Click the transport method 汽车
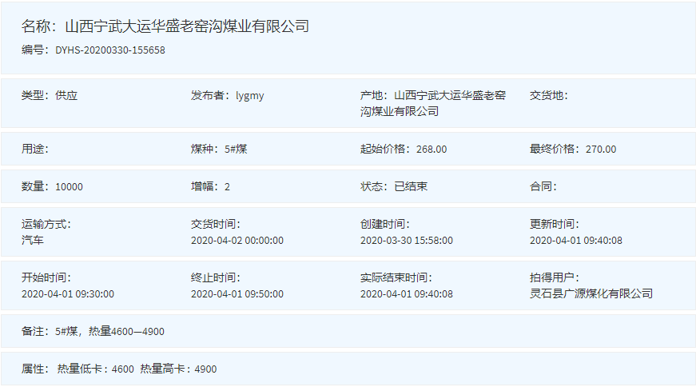696x387 pixels. click(x=33, y=241)
